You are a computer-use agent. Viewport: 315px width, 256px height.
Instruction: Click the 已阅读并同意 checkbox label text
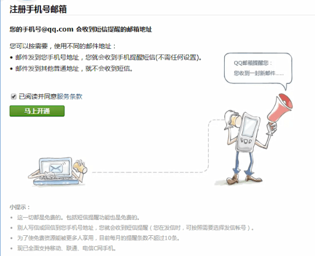coord(38,96)
